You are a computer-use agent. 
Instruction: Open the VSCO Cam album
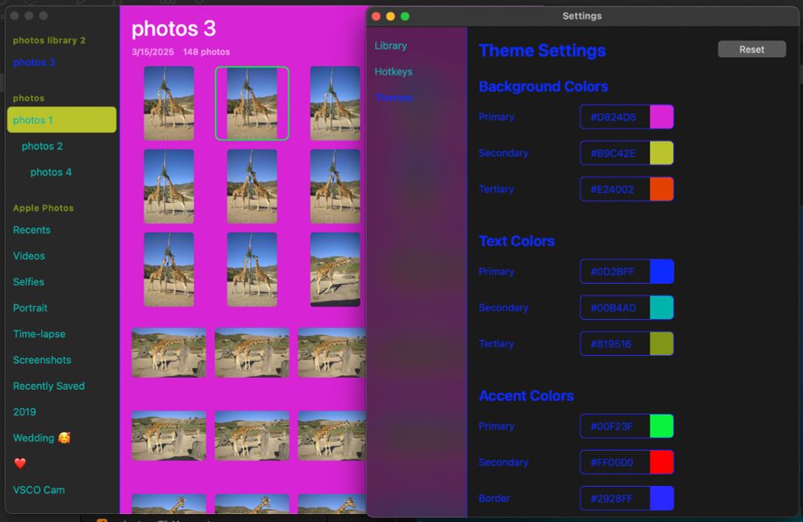click(39, 490)
